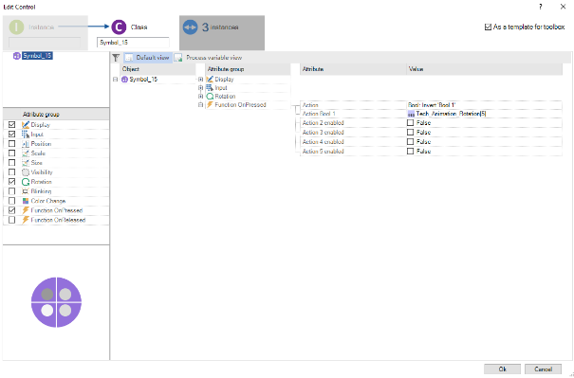The image size is (574, 378).
Task: Click the Visibility icon in left list
Action: [26, 172]
